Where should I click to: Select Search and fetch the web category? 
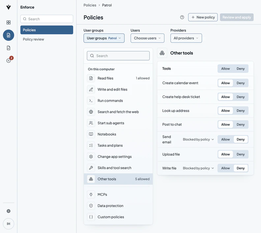(118, 112)
